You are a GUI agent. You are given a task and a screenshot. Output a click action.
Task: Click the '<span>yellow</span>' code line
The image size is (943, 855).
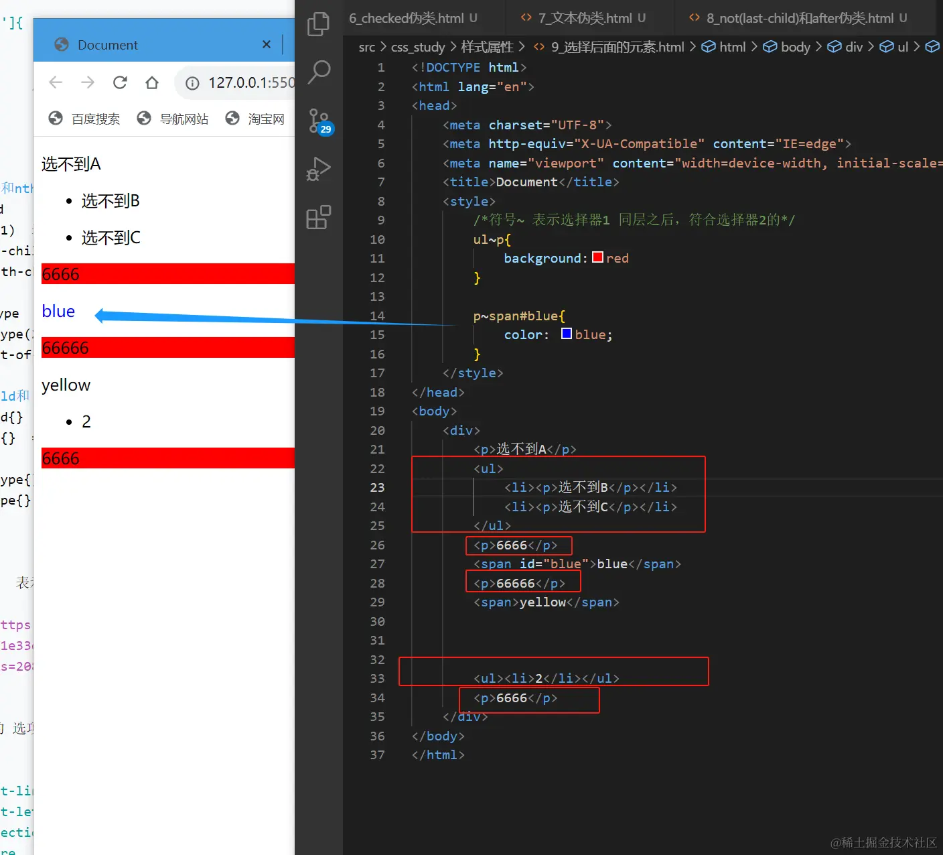[547, 602]
